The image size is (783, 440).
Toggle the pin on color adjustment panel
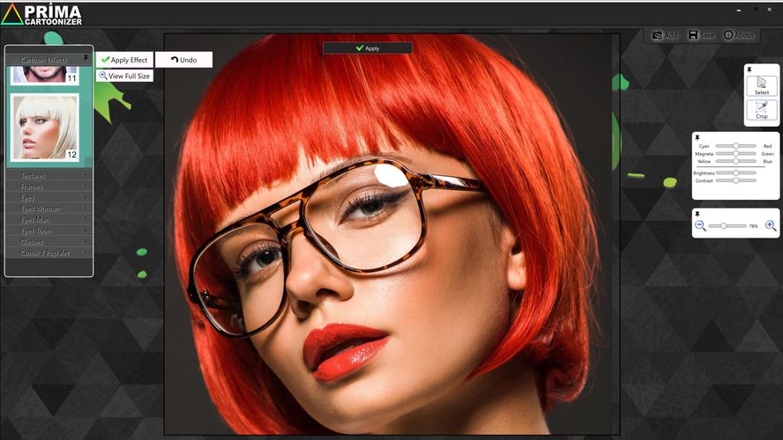point(697,137)
